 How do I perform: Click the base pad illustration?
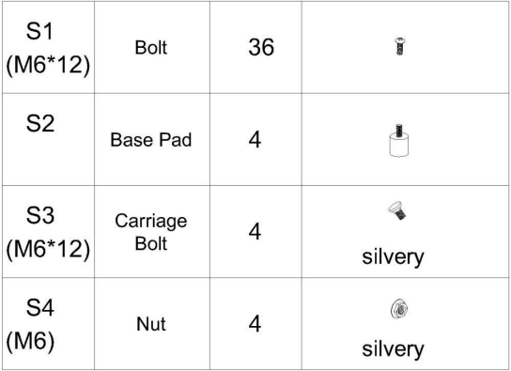[399, 140]
